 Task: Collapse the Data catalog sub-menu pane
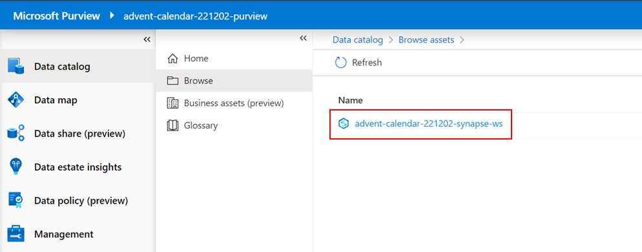tap(303, 38)
